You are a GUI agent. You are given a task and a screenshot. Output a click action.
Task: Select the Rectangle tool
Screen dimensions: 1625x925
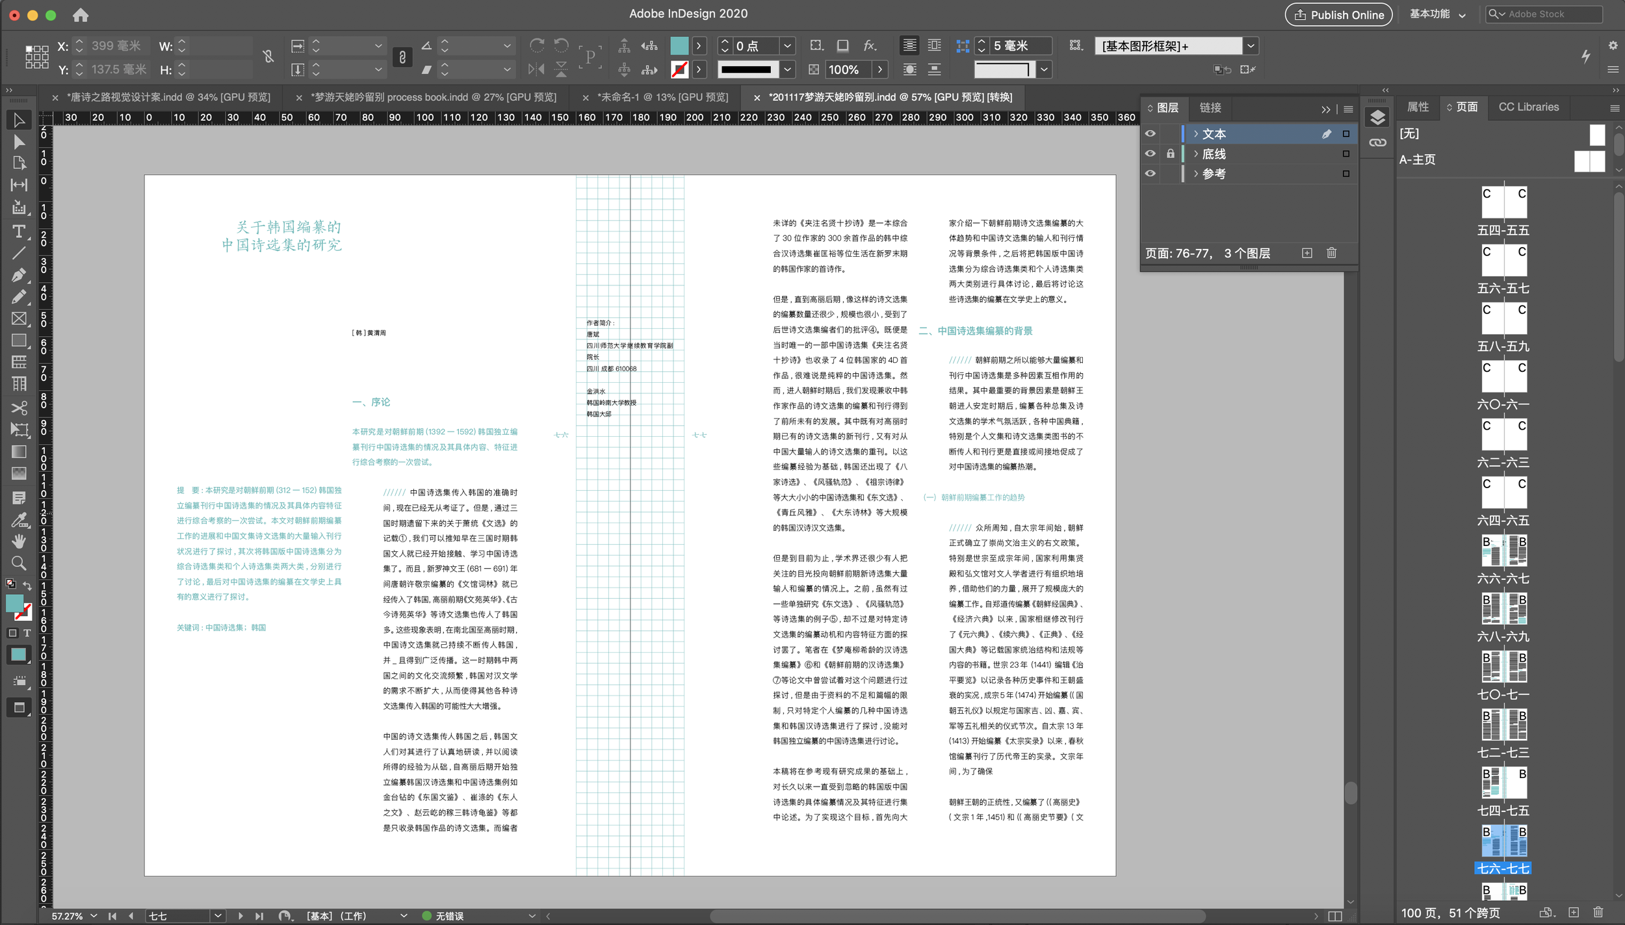tap(19, 341)
